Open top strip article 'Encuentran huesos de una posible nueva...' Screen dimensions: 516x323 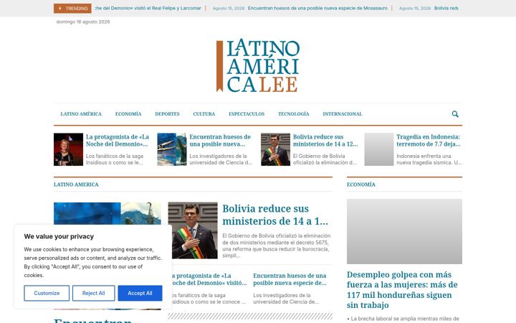[220, 141]
